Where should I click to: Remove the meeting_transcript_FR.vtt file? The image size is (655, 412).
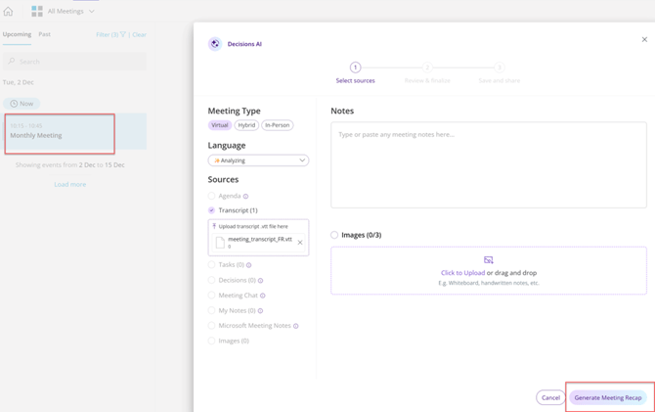point(300,242)
